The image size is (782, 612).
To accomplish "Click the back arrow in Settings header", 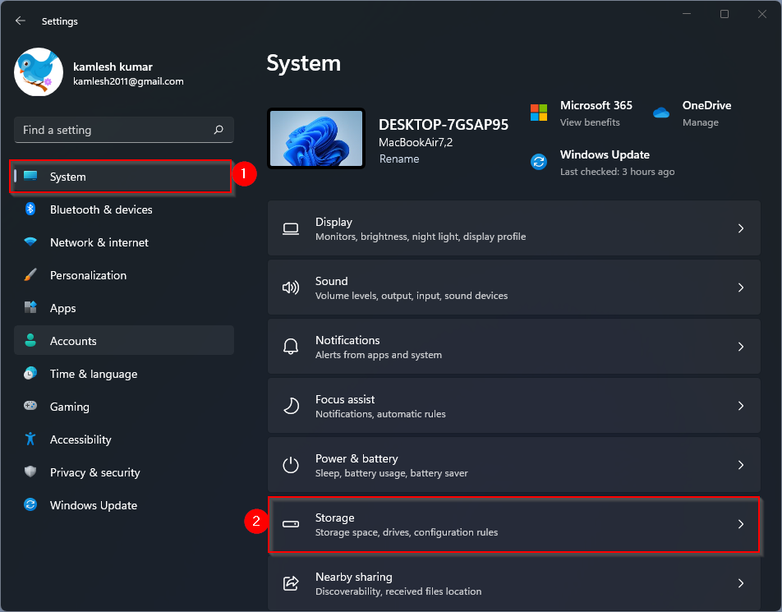I will click(x=21, y=21).
